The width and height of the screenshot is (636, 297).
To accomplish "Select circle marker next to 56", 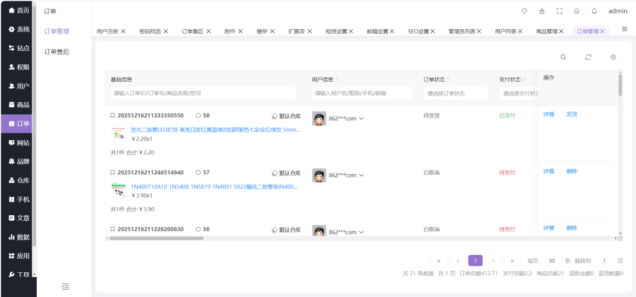I will [x=198, y=229].
